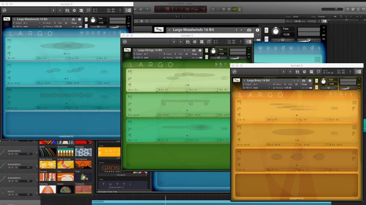Screen dimensions: 366x205
Task: Open lines menu icon on first Brass row
Action: click(x=354, y=102)
